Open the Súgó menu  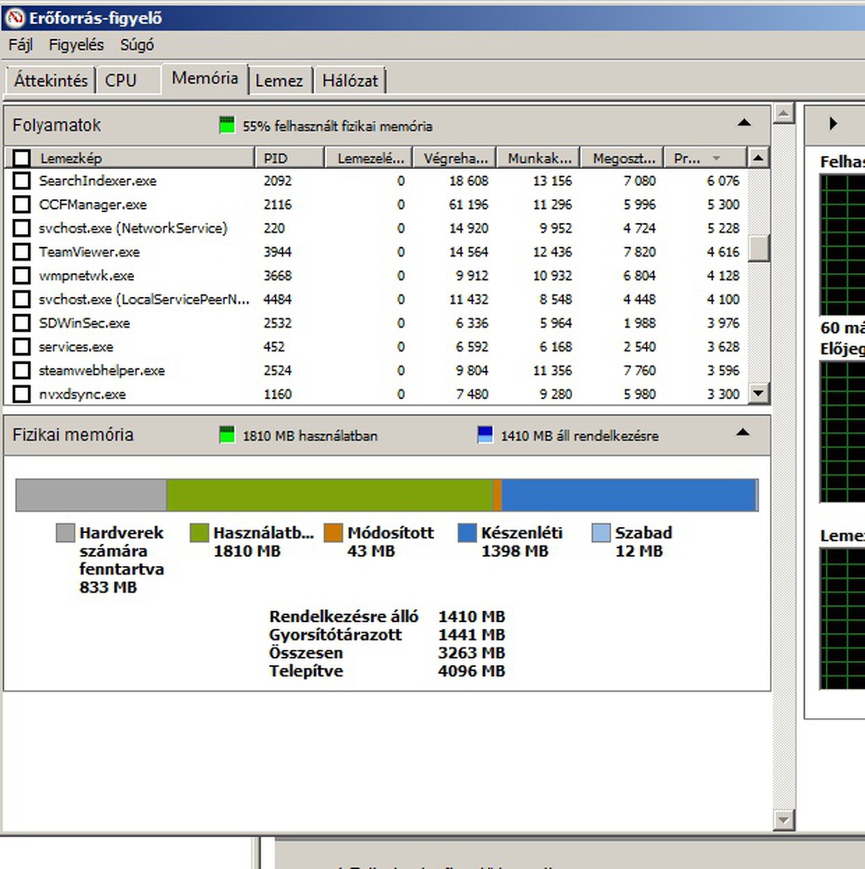(137, 45)
